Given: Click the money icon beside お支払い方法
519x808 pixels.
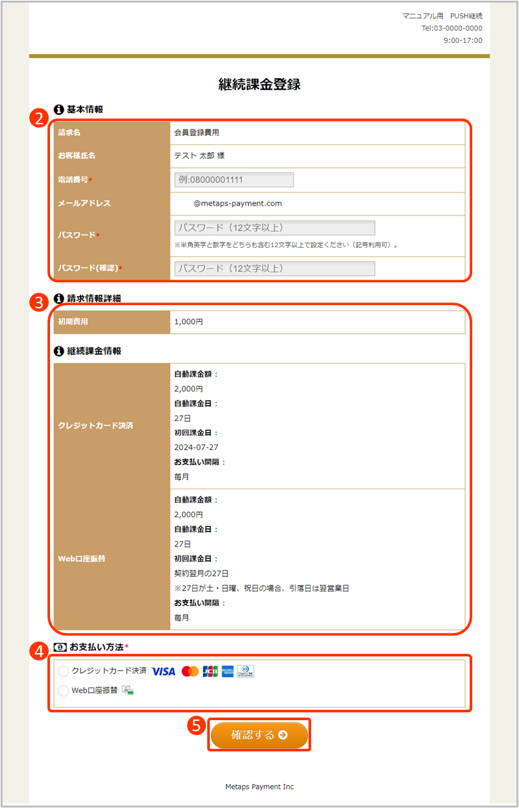Looking at the screenshot, I should 59,647.
